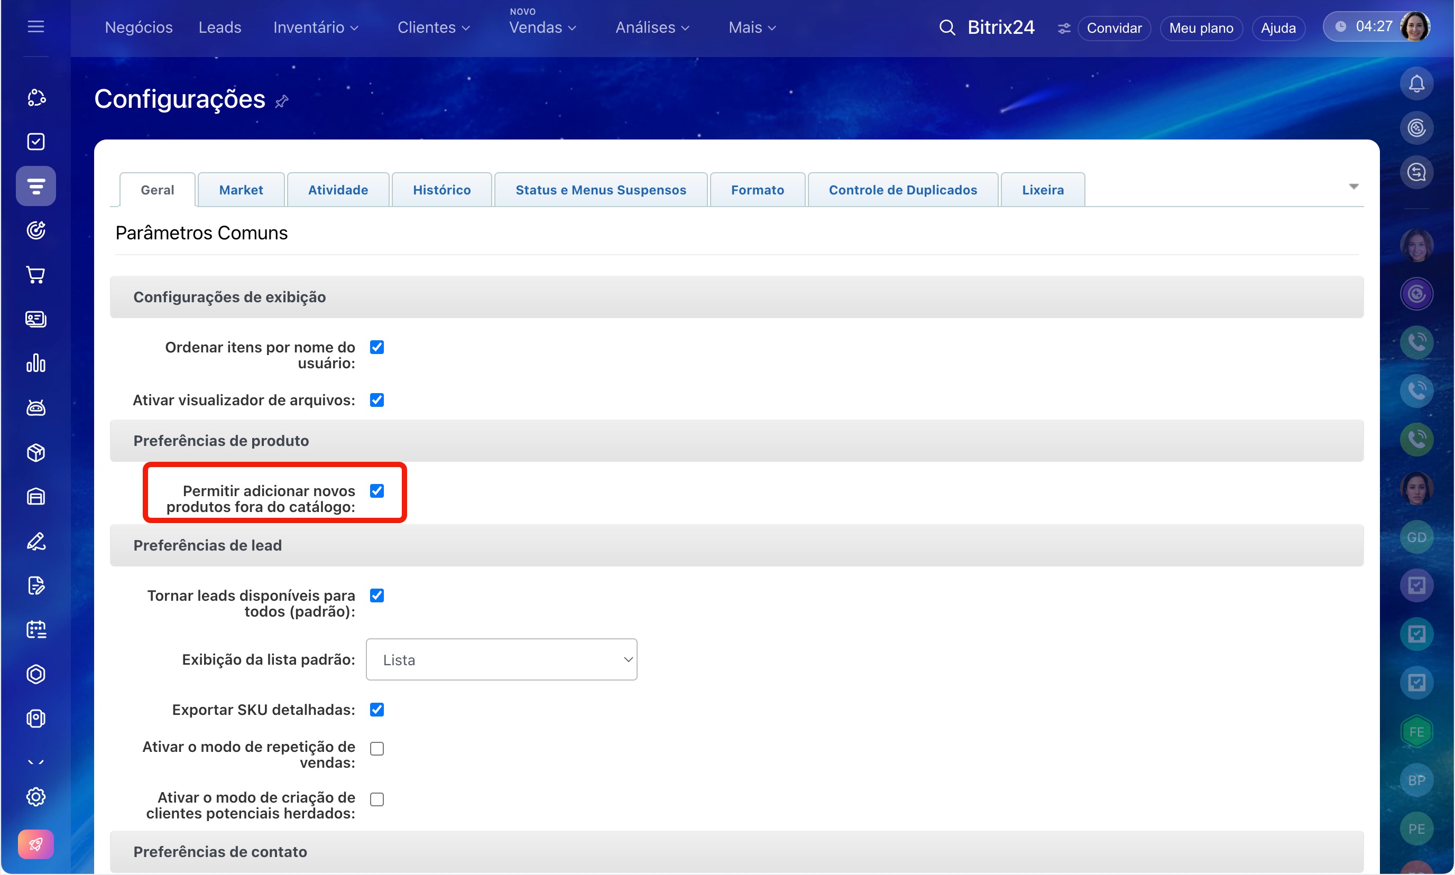1455x875 pixels.
Task: Expand tabs overflow arrow at right
Action: [x=1353, y=187]
